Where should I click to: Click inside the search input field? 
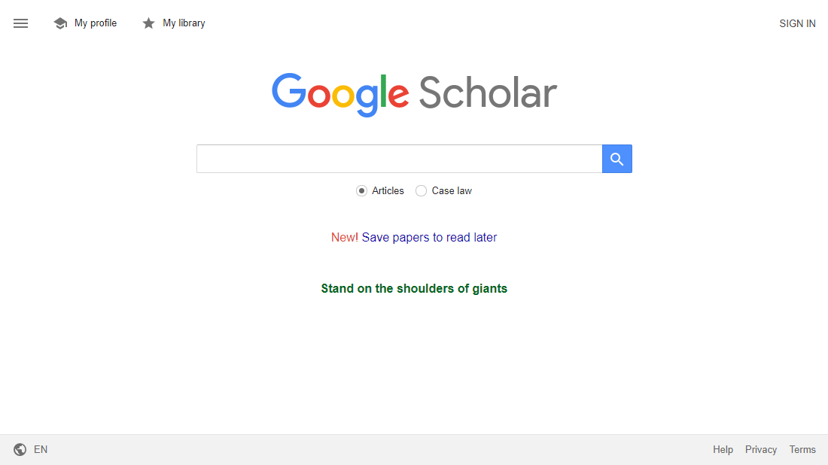(x=399, y=159)
